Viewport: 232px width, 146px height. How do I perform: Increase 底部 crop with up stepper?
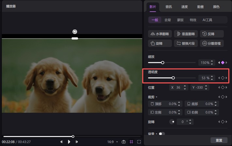216,103
